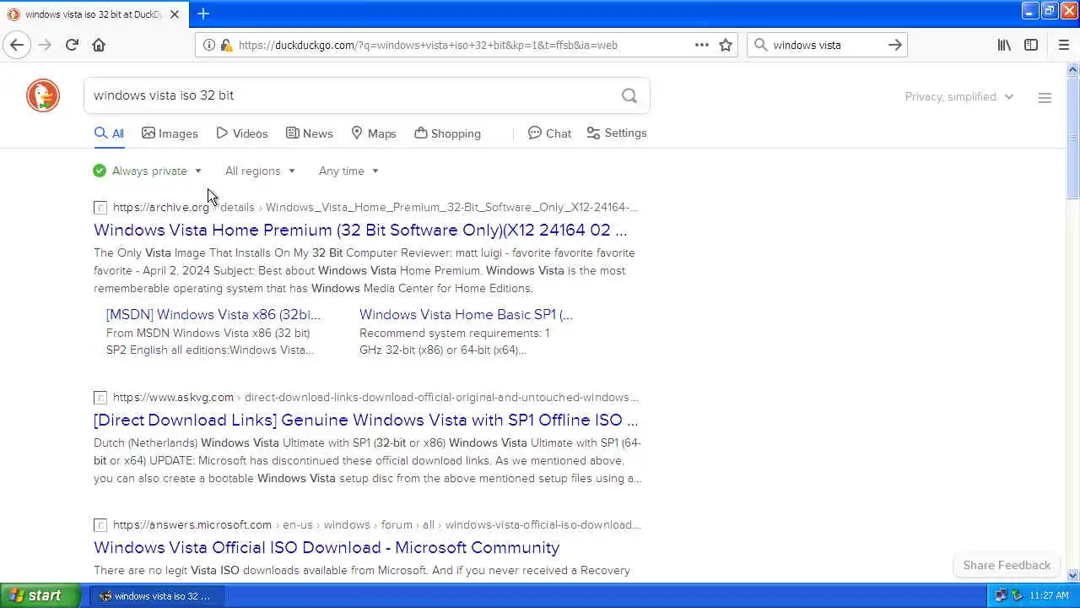Click the answers.microsoft.com result favicon
1080x608 pixels.
point(100,525)
